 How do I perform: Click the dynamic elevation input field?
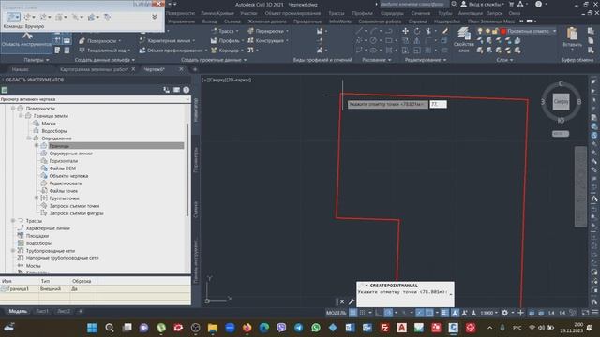pyautogui.click(x=438, y=104)
